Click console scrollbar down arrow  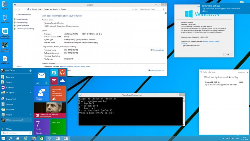coord(184,124)
